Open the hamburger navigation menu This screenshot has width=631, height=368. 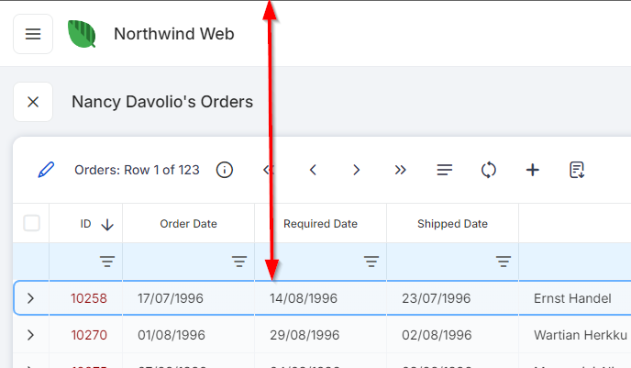pyautogui.click(x=33, y=34)
